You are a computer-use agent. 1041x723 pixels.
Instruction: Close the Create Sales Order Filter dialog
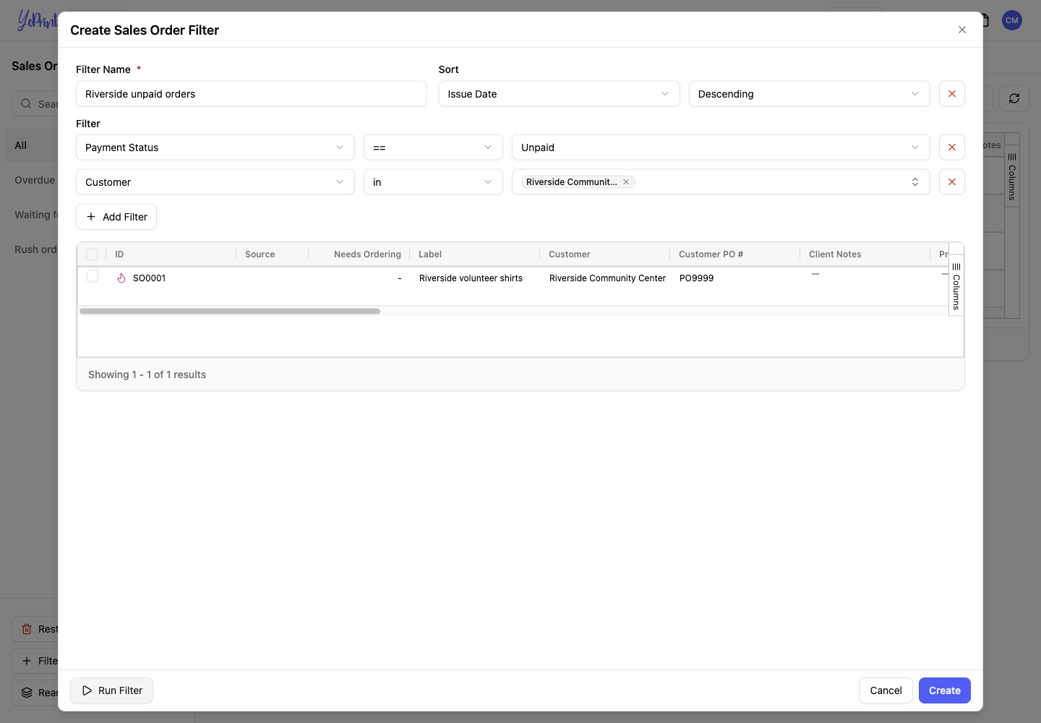point(962,30)
